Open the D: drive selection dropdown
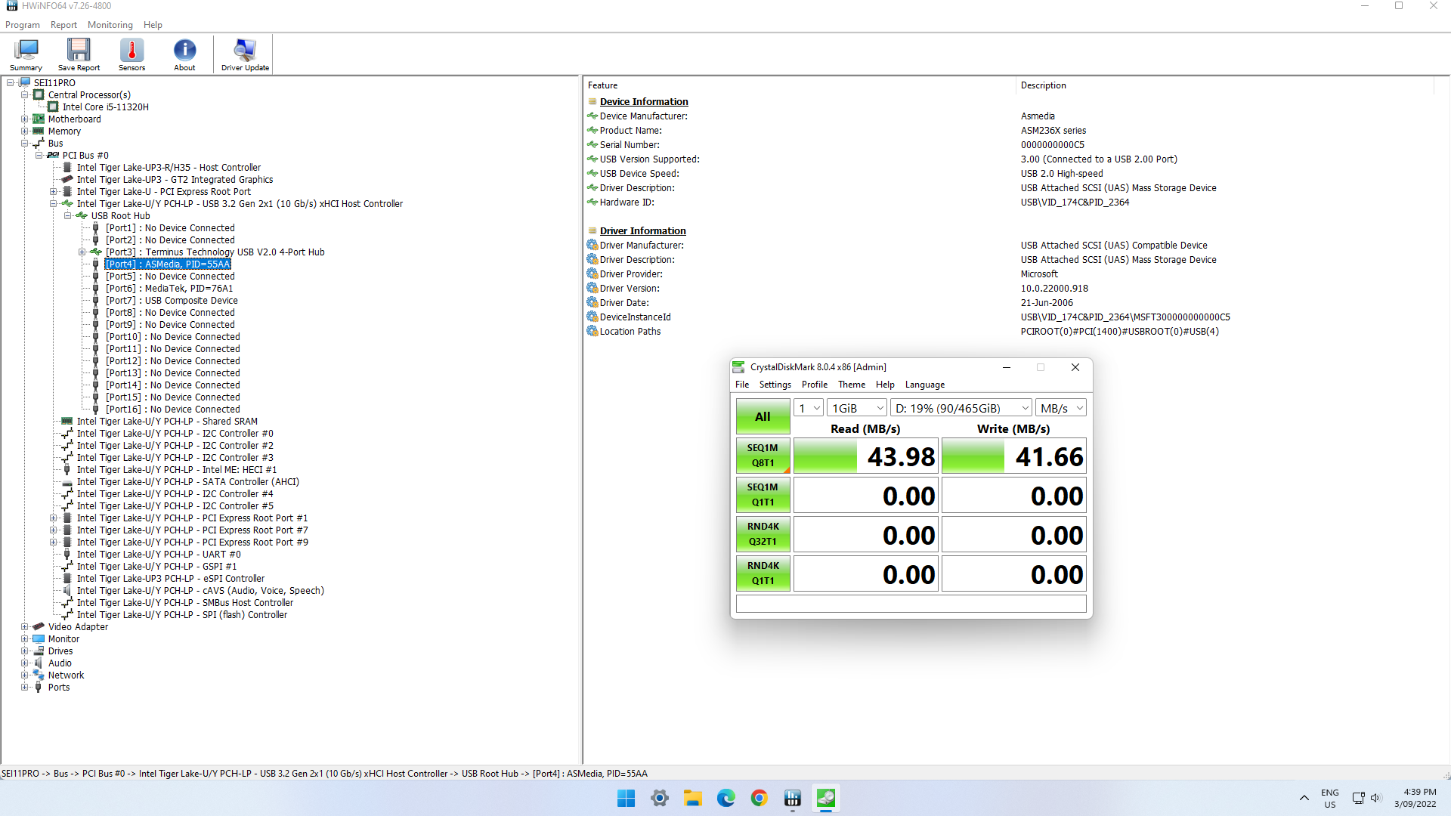1451x816 pixels. point(961,408)
